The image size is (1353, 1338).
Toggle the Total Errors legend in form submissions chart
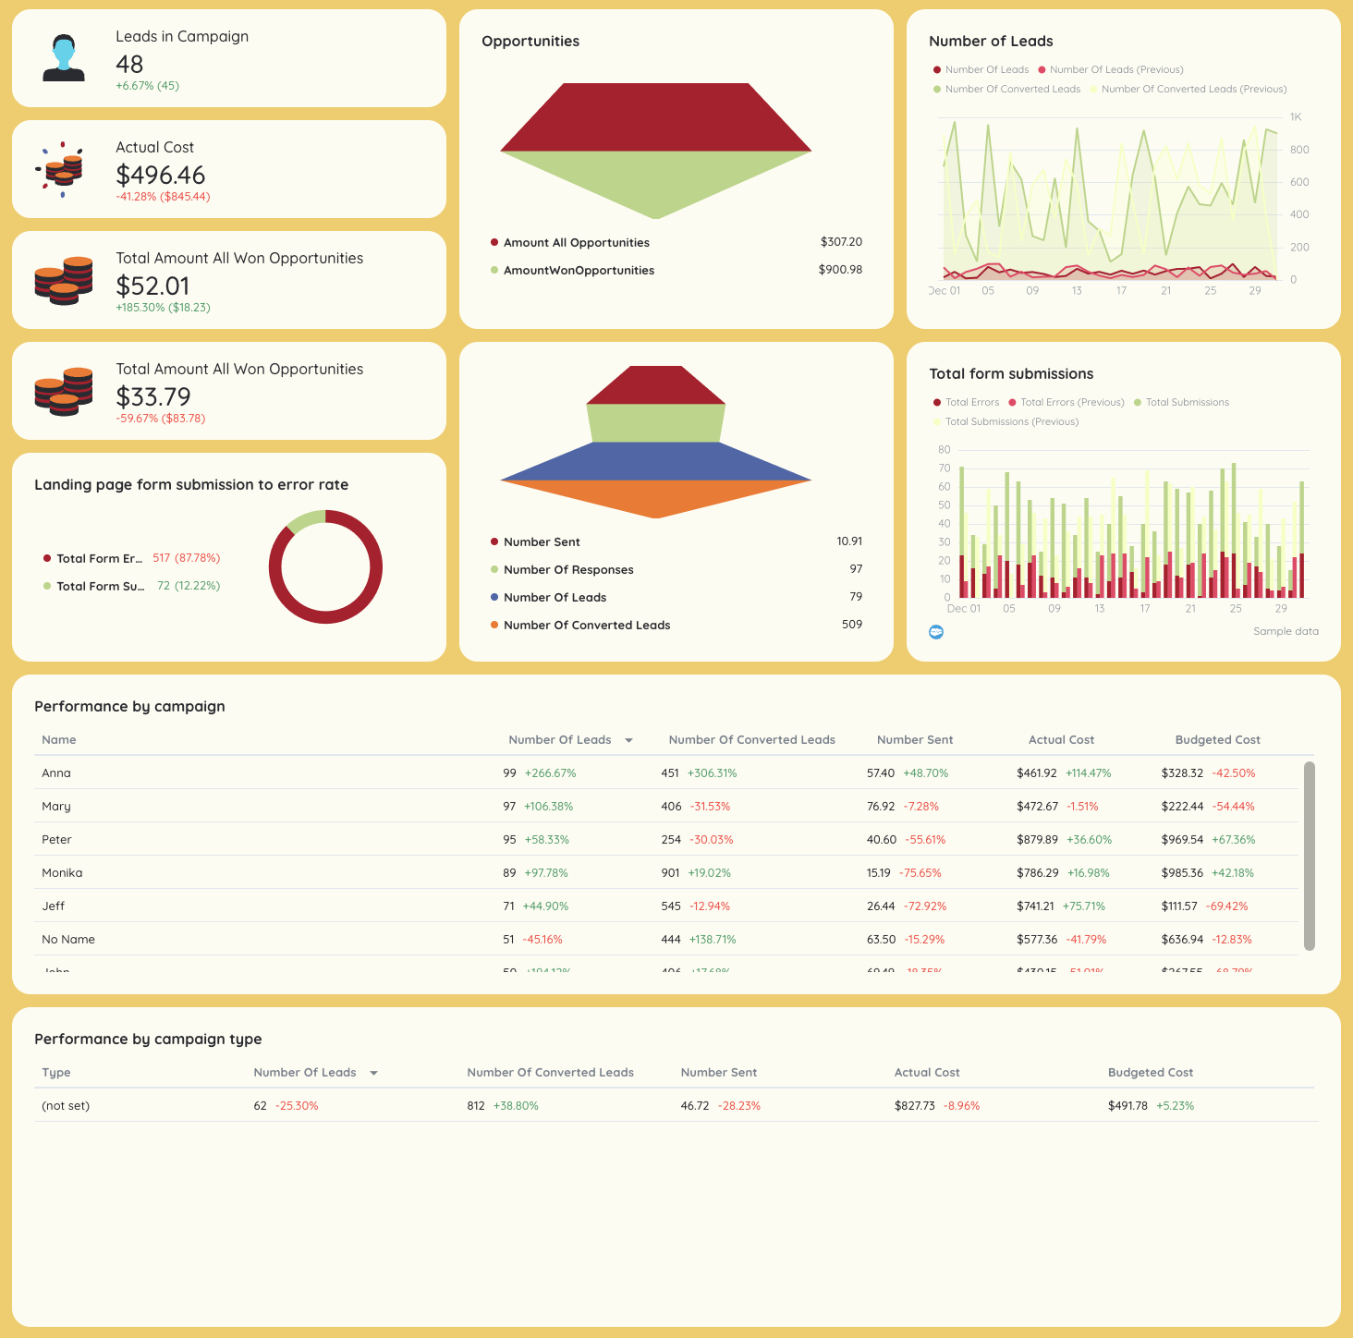(968, 402)
